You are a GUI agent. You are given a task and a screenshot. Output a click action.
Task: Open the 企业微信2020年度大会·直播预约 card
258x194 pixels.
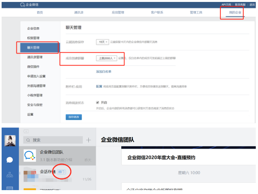pos(188,157)
